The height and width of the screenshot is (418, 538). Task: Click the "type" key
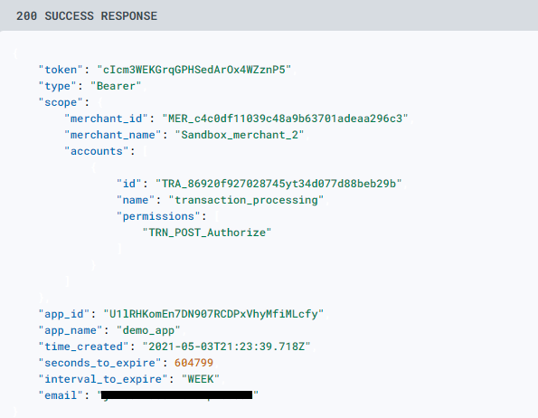click(x=57, y=86)
